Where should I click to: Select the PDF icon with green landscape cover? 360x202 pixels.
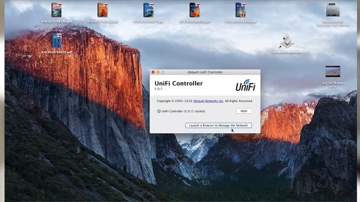56,10
